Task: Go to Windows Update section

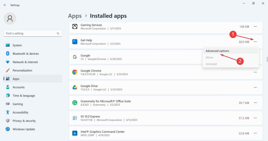Action: (24, 129)
